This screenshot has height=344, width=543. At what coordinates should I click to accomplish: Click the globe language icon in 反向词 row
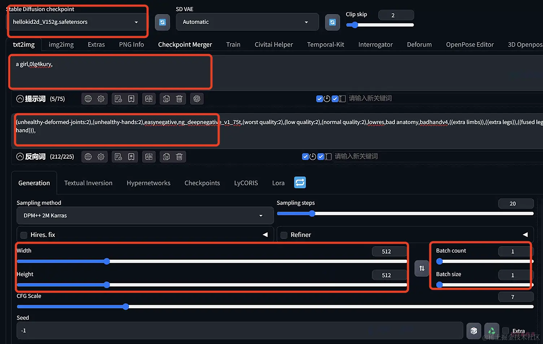tap(88, 156)
